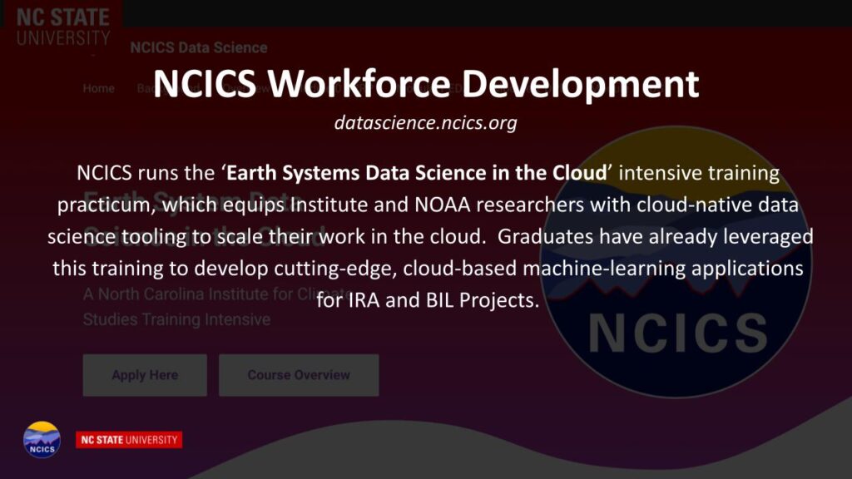
Task: Click the red NC STATE UNIVERSITY badge
Action: coord(129,440)
